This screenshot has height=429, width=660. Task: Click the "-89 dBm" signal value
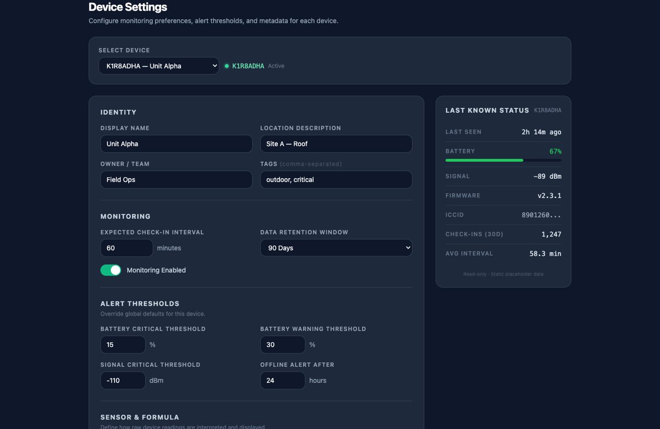[547, 177]
